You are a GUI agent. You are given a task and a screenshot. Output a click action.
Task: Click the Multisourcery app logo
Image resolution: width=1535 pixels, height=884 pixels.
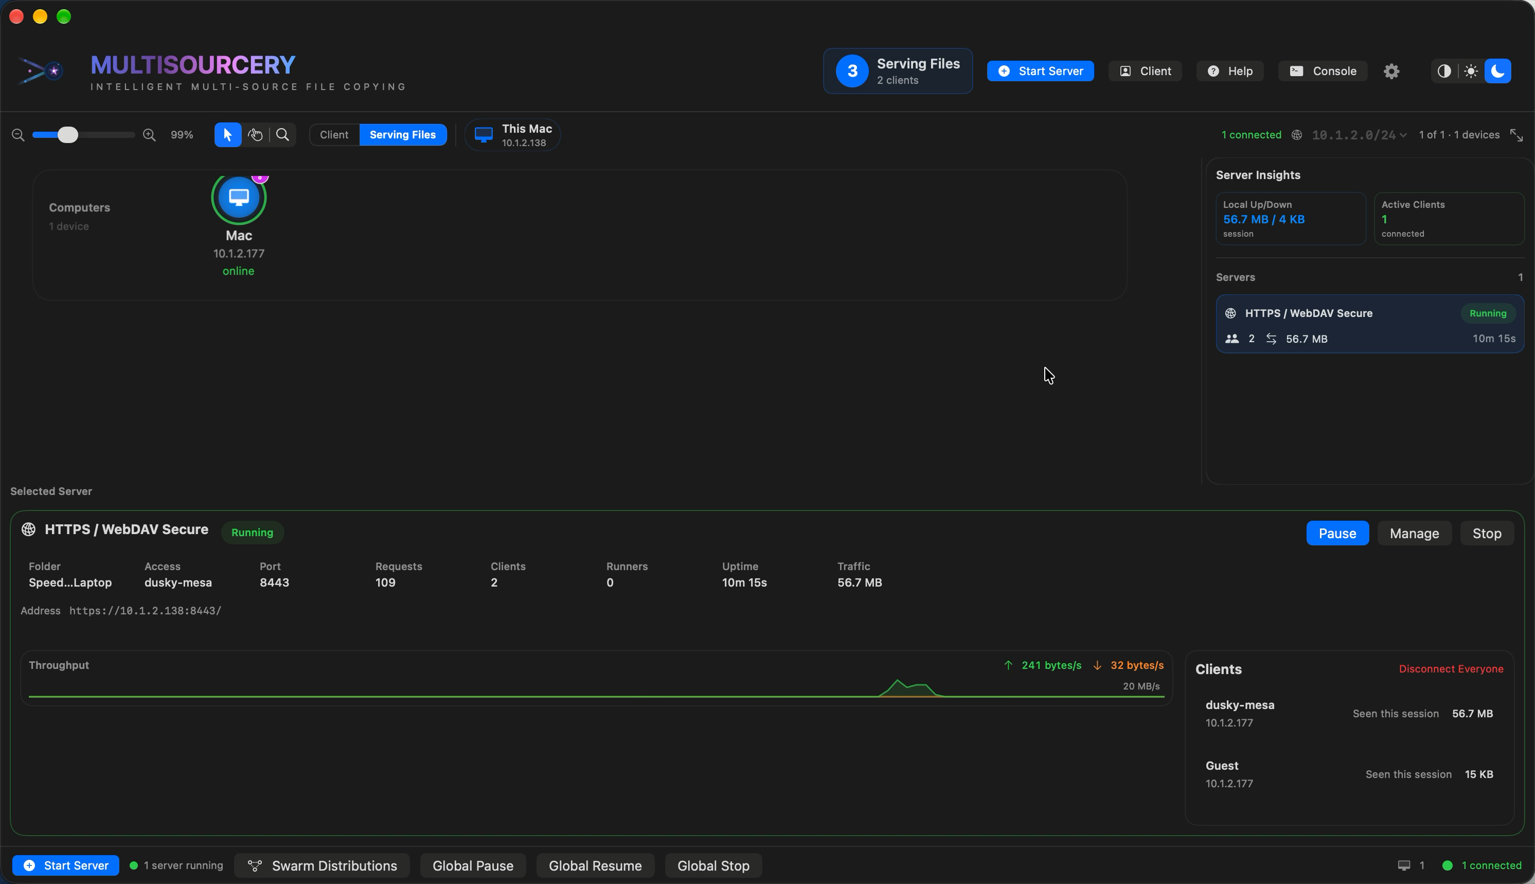pyautogui.click(x=41, y=71)
